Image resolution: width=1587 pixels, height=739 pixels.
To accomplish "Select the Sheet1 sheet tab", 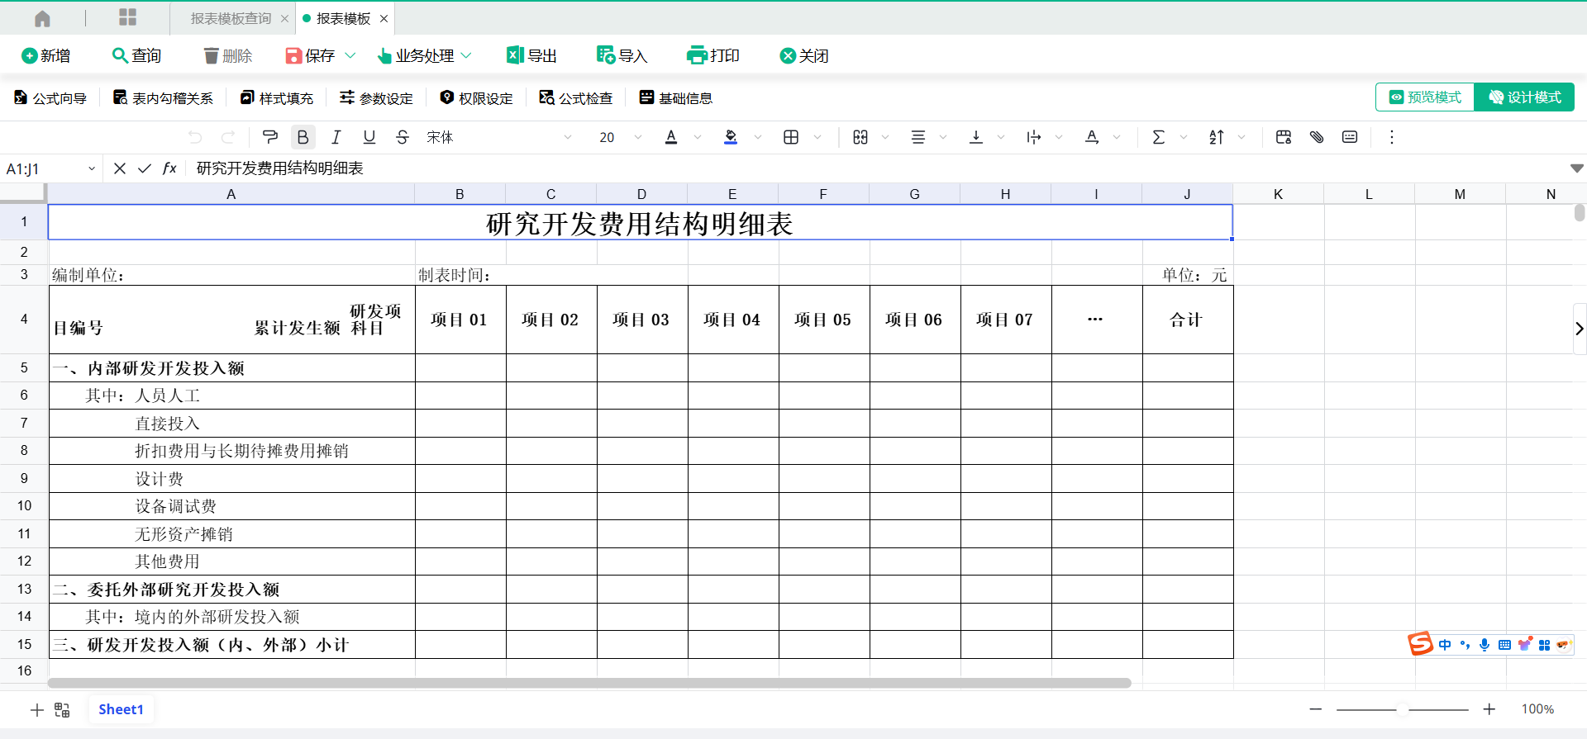I will (x=121, y=709).
